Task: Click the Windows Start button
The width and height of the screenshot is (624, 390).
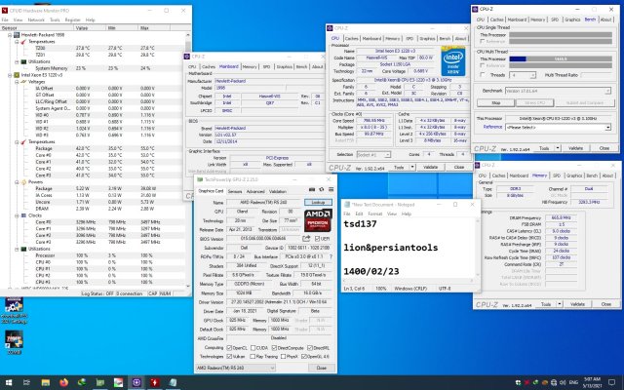Action: [8, 381]
